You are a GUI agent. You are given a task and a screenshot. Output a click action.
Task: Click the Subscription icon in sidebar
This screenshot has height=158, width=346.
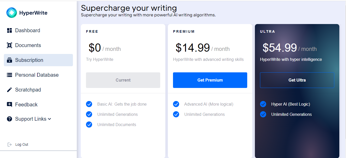click(9, 60)
